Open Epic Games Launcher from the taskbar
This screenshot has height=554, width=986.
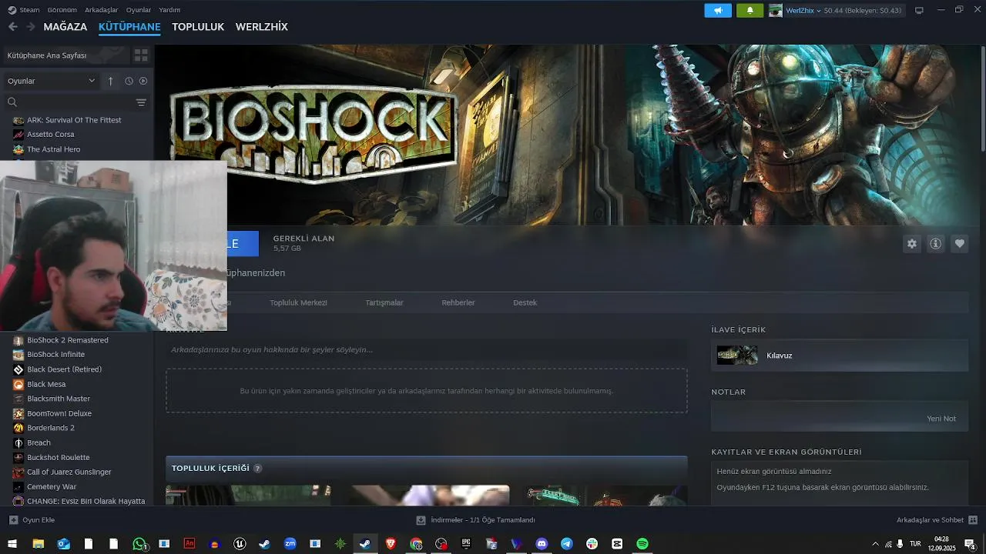(466, 544)
